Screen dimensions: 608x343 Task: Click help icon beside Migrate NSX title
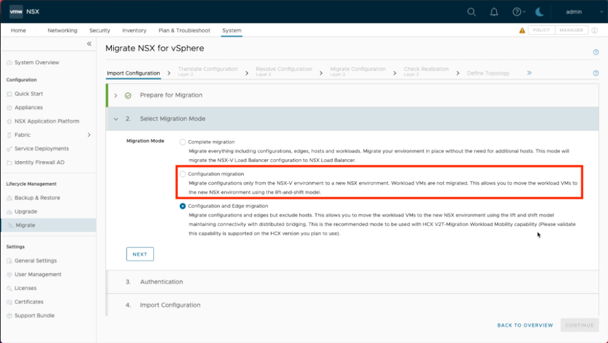596,52
